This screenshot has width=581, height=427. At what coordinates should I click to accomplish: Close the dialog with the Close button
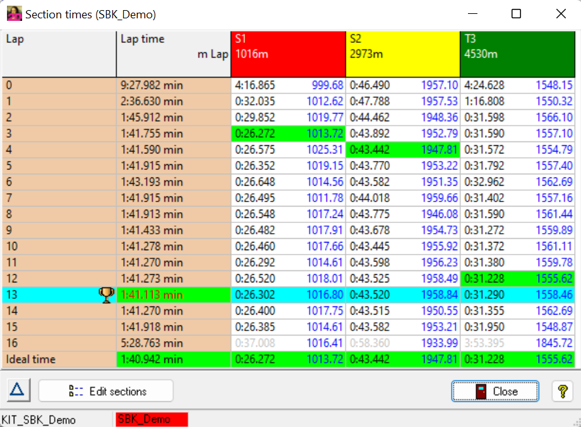[495, 391]
